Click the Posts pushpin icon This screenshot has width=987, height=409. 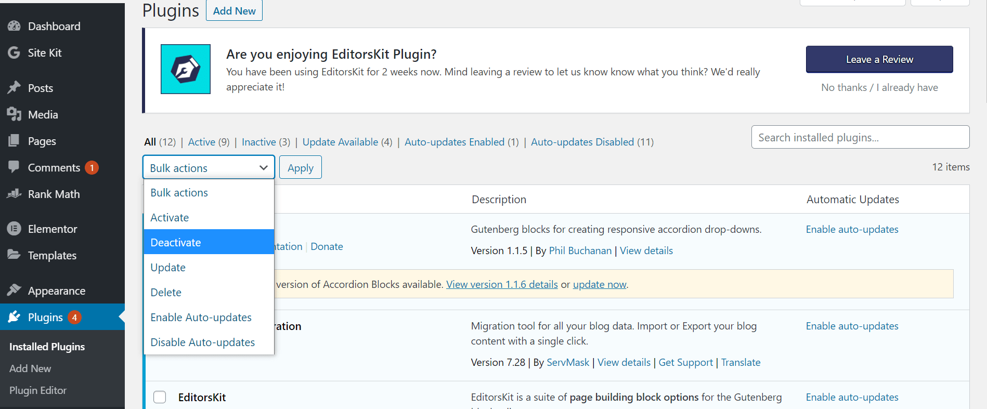tap(14, 88)
